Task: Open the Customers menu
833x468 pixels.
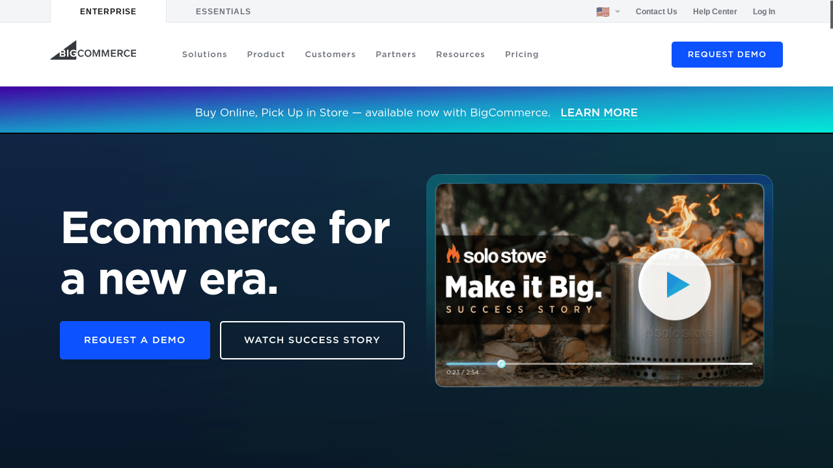Action: (331, 55)
